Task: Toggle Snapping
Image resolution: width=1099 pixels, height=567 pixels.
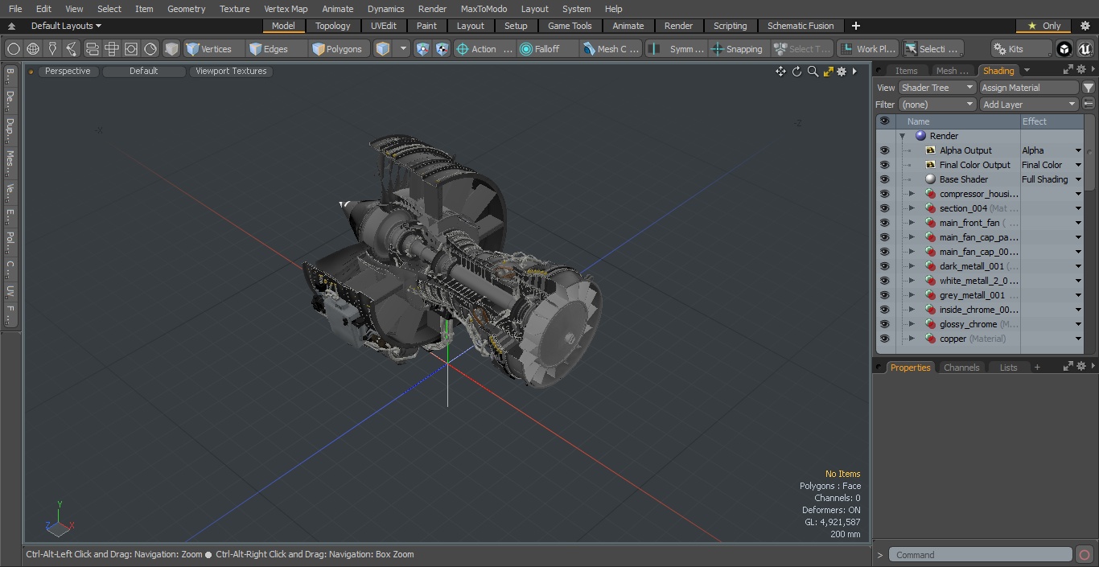Action: 739,49
